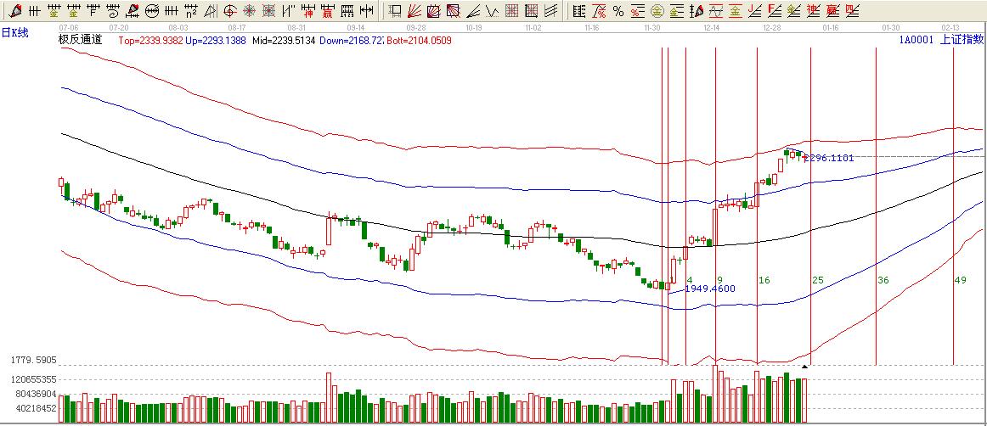Click the red 神 character toolbar icon
This screenshot has height=426, width=987.
[x=307, y=11]
